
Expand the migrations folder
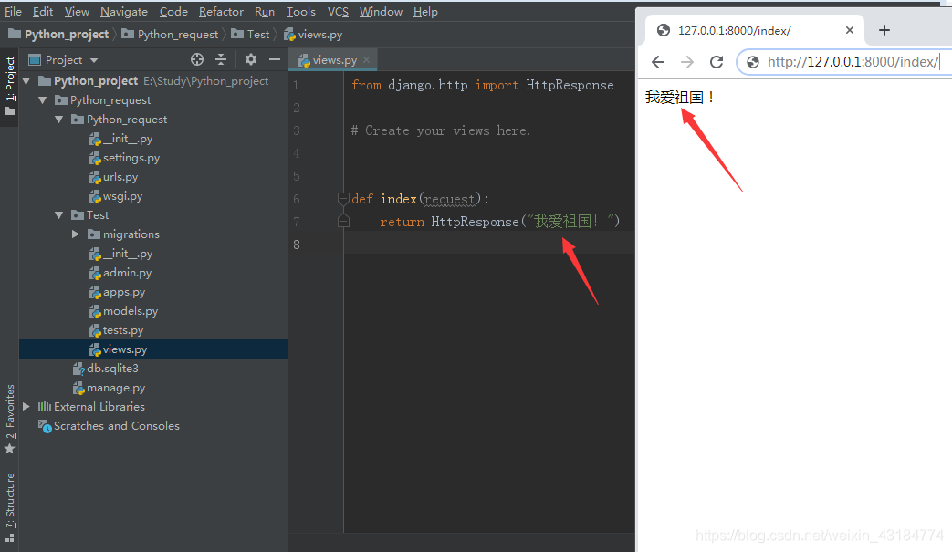click(75, 234)
